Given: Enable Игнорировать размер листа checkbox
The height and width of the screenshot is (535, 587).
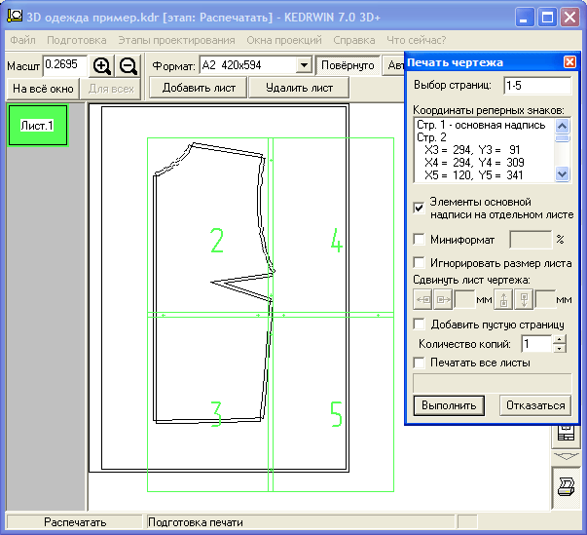Looking at the screenshot, I should click(419, 263).
